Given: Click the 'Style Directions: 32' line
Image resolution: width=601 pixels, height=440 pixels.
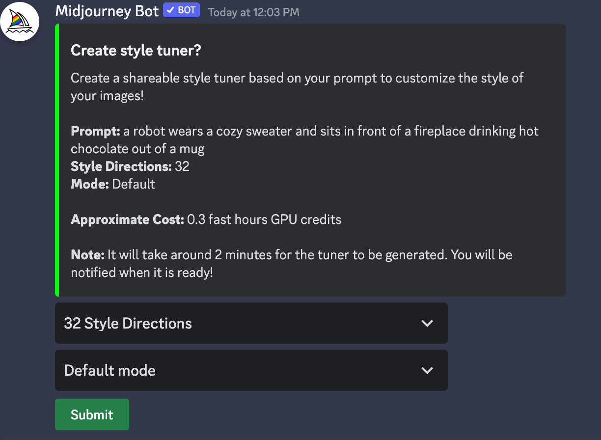Looking at the screenshot, I should 130,166.
